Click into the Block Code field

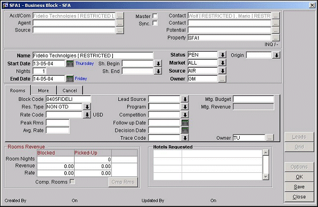pos(68,99)
